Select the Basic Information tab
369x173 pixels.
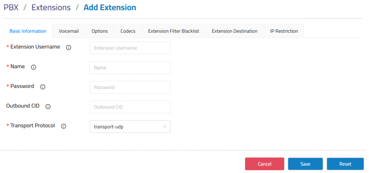[x=28, y=31]
